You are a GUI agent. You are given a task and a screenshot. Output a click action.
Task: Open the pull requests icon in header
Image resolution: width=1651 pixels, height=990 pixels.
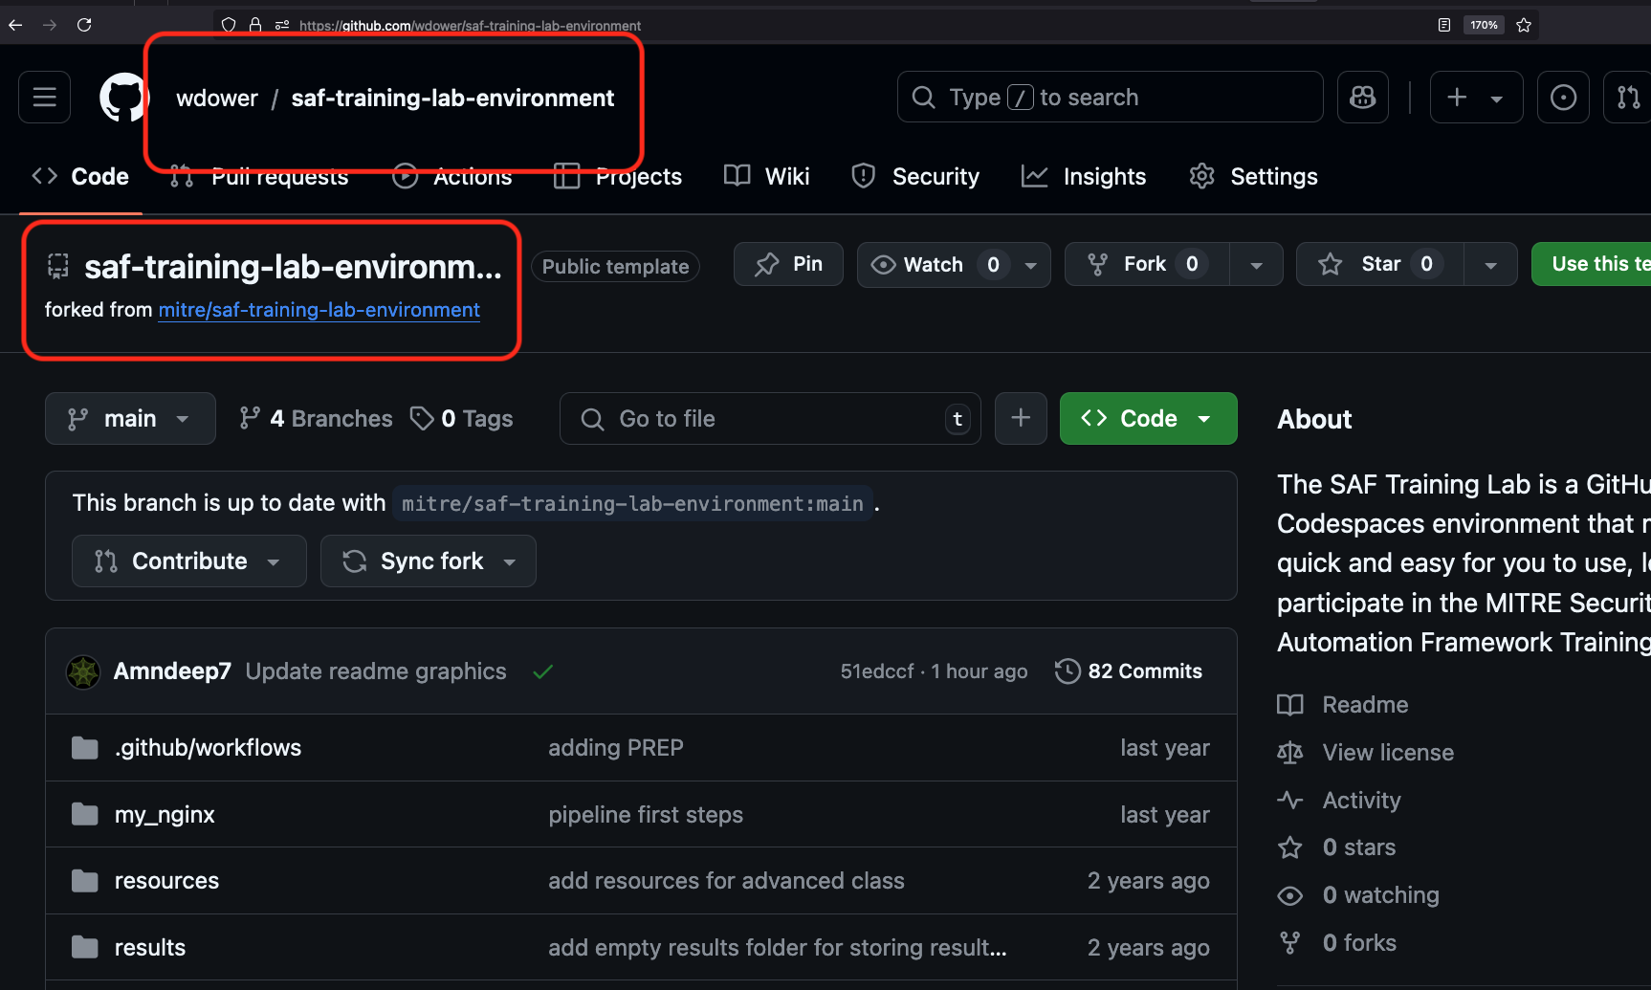click(x=1627, y=98)
